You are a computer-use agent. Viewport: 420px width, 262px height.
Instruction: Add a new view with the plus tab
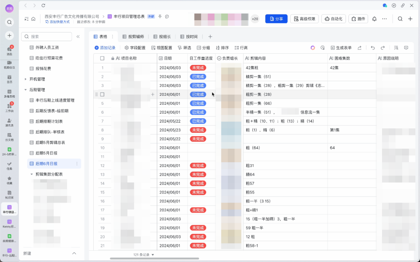pyautogui.click(x=210, y=37)
